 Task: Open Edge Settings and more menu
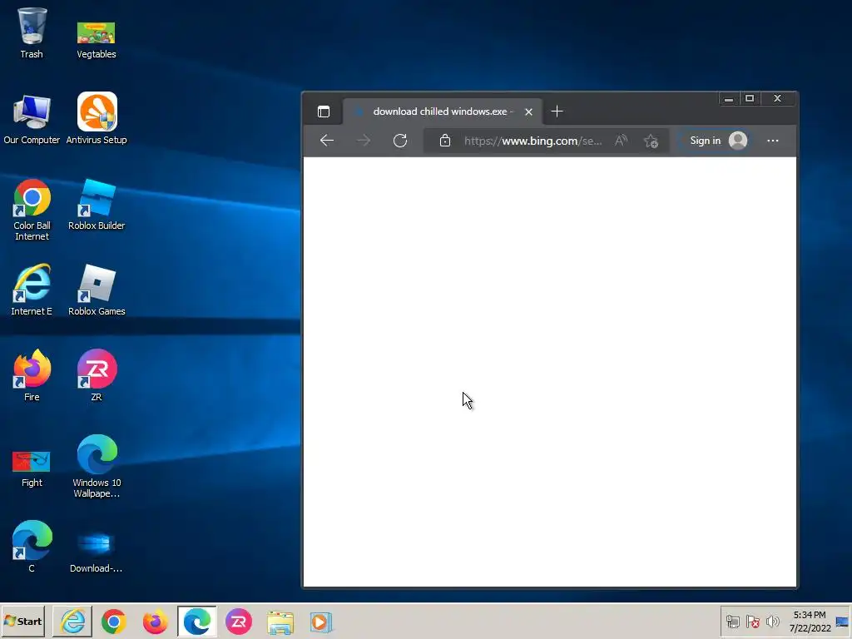point(773,141)
